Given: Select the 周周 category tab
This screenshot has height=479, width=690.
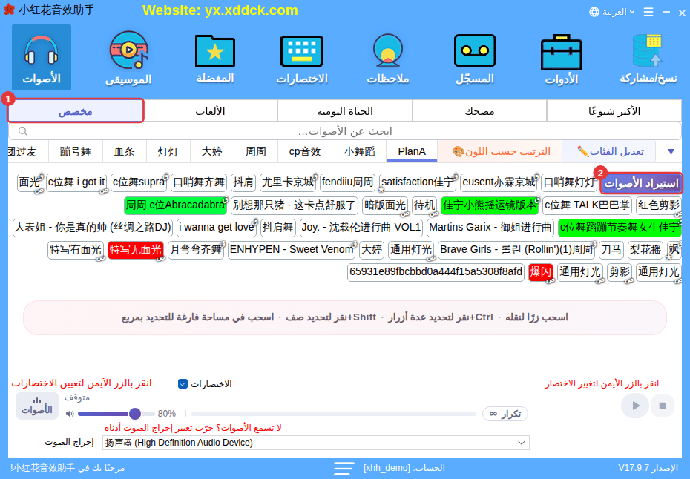Looking at the screenshot, I should point(256,152).
